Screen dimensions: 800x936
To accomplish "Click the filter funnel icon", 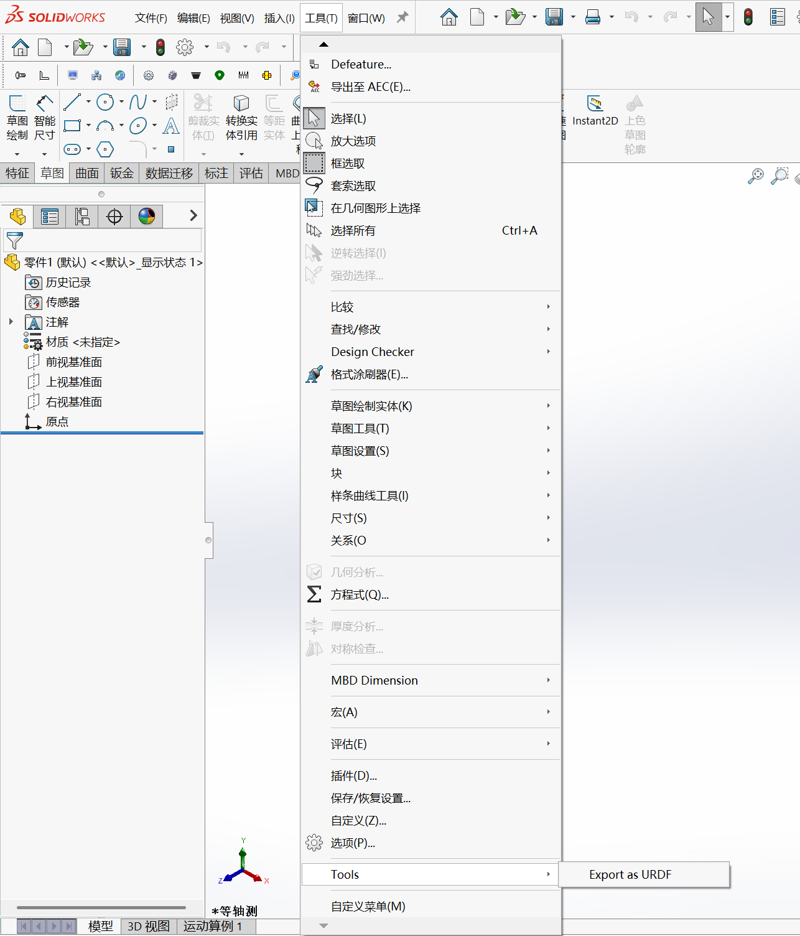I will pos(14,240).
